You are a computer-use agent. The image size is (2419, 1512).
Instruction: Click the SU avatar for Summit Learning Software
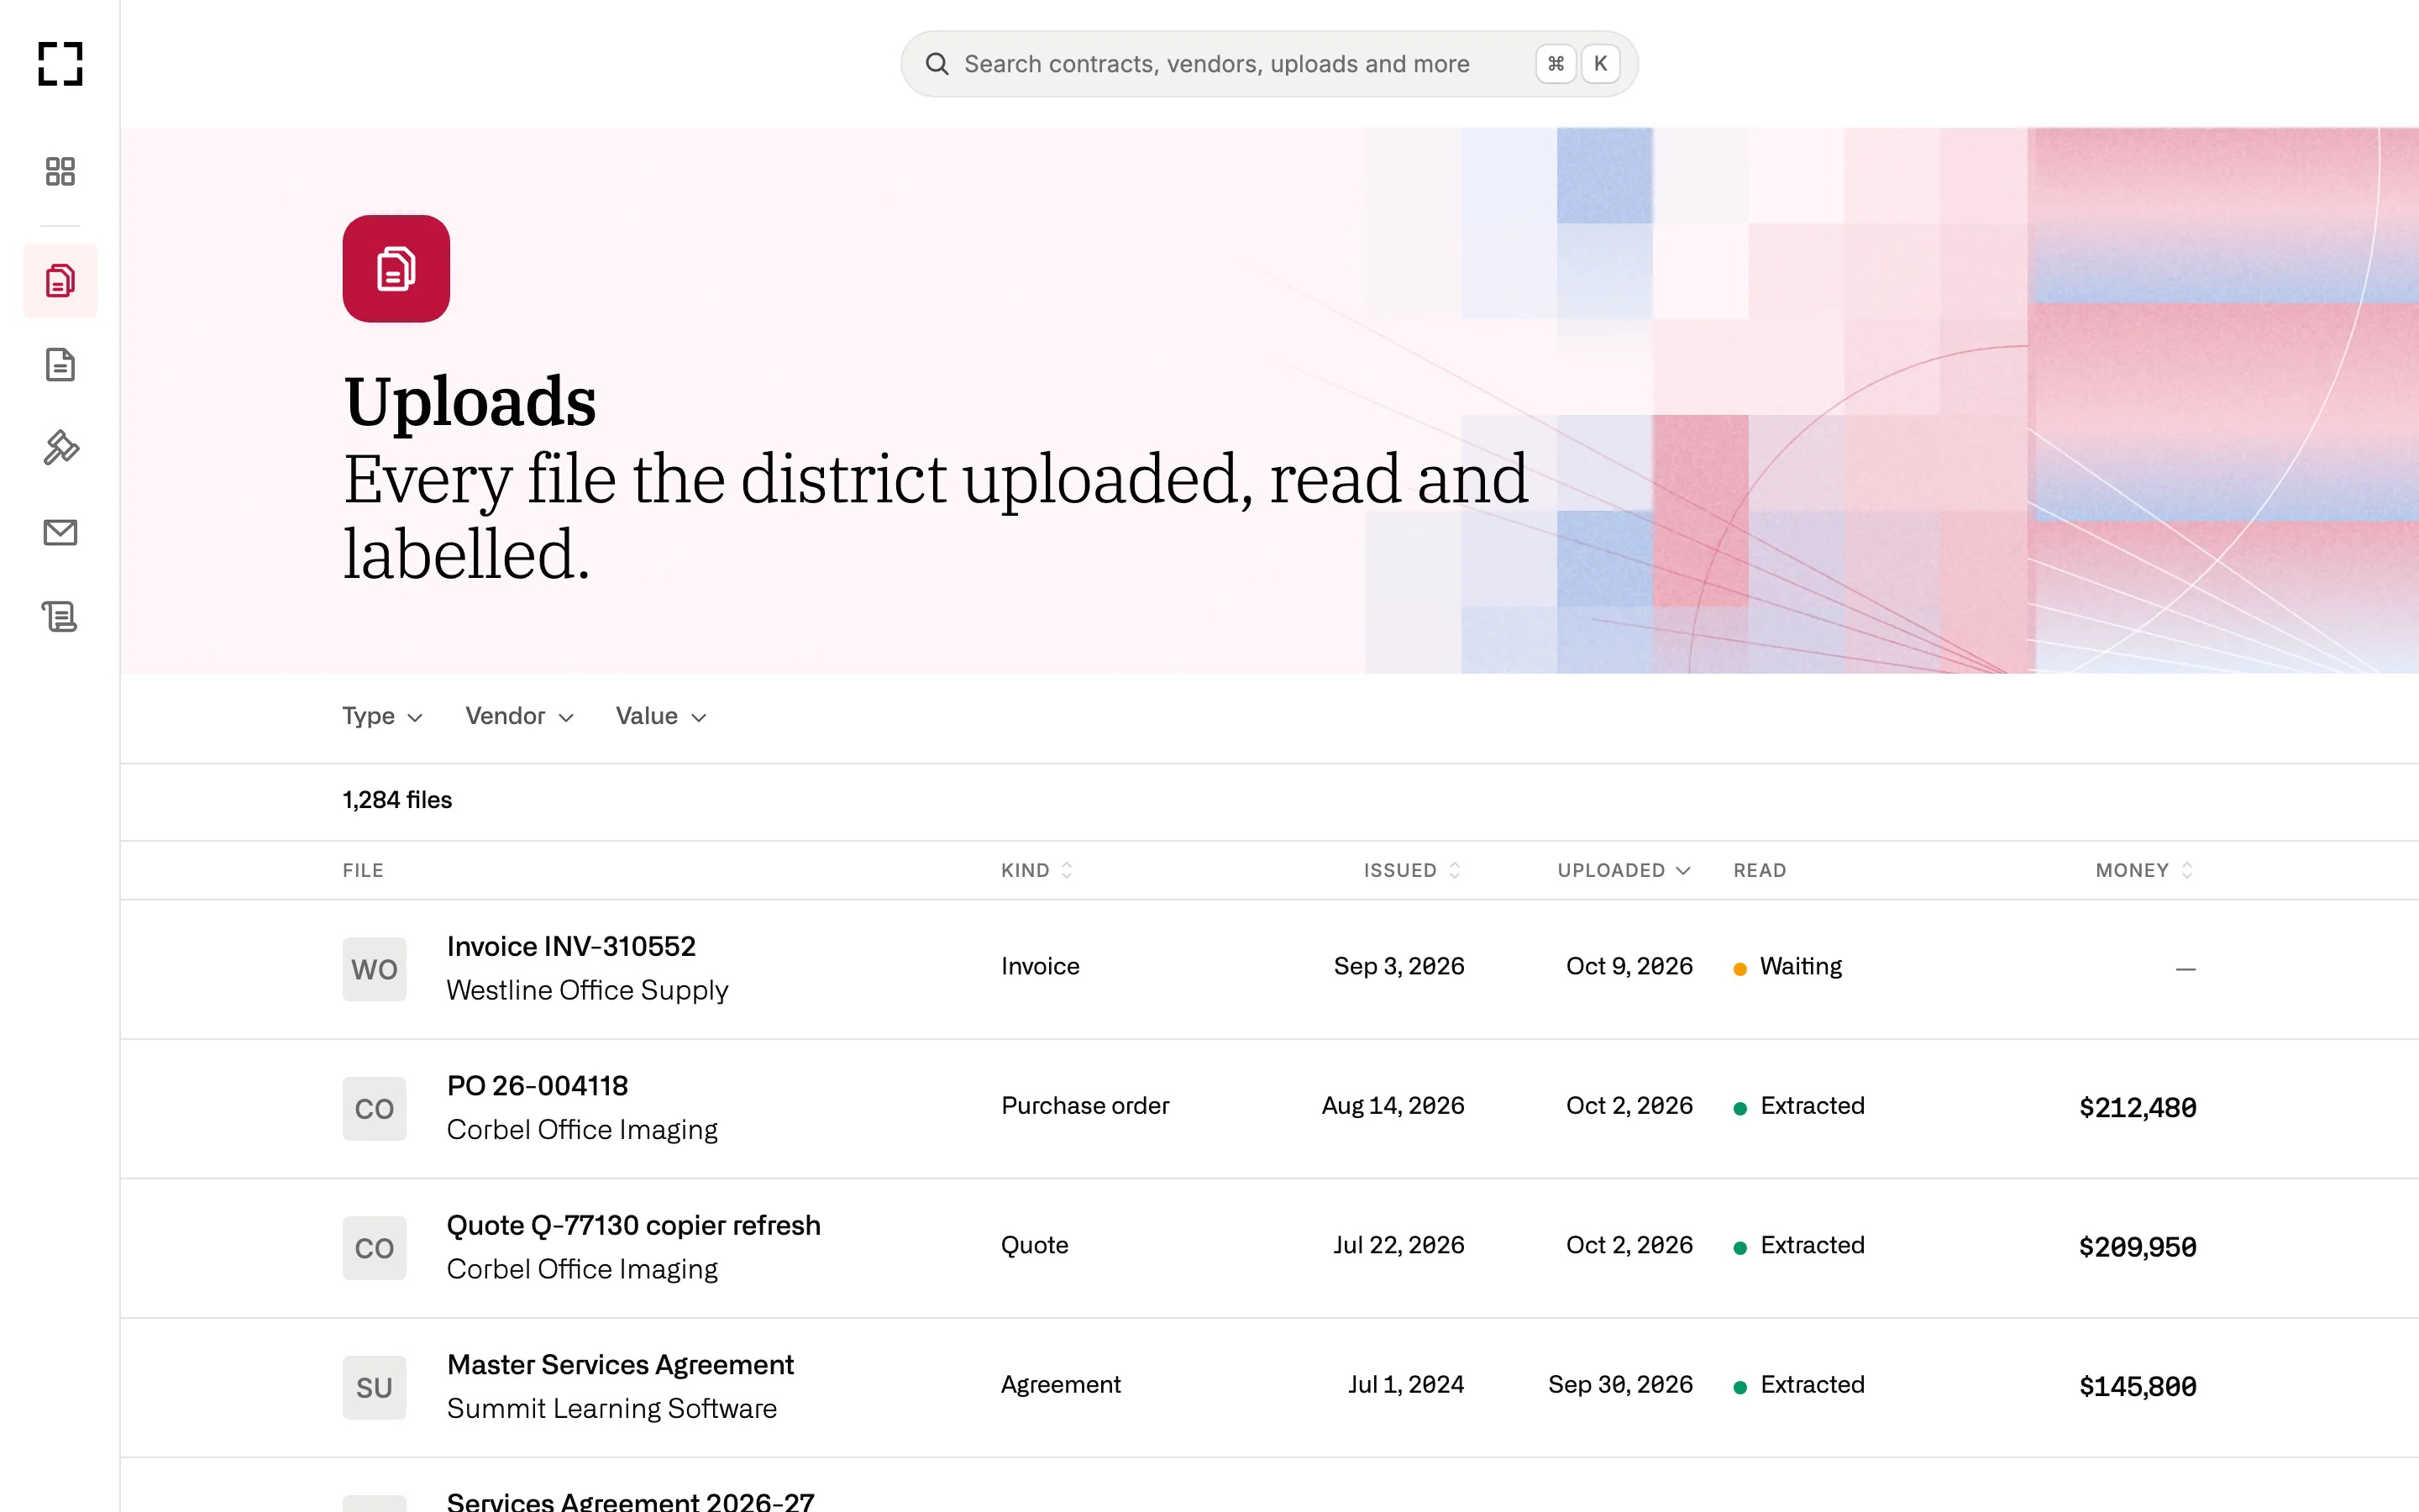pos(374,1387)
